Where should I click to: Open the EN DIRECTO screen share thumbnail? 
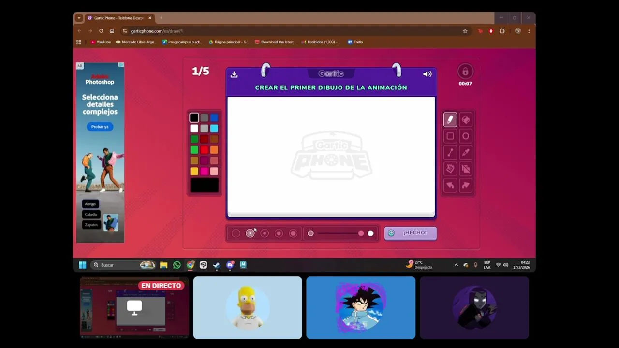pyautogui.click(x=134, y=308)
